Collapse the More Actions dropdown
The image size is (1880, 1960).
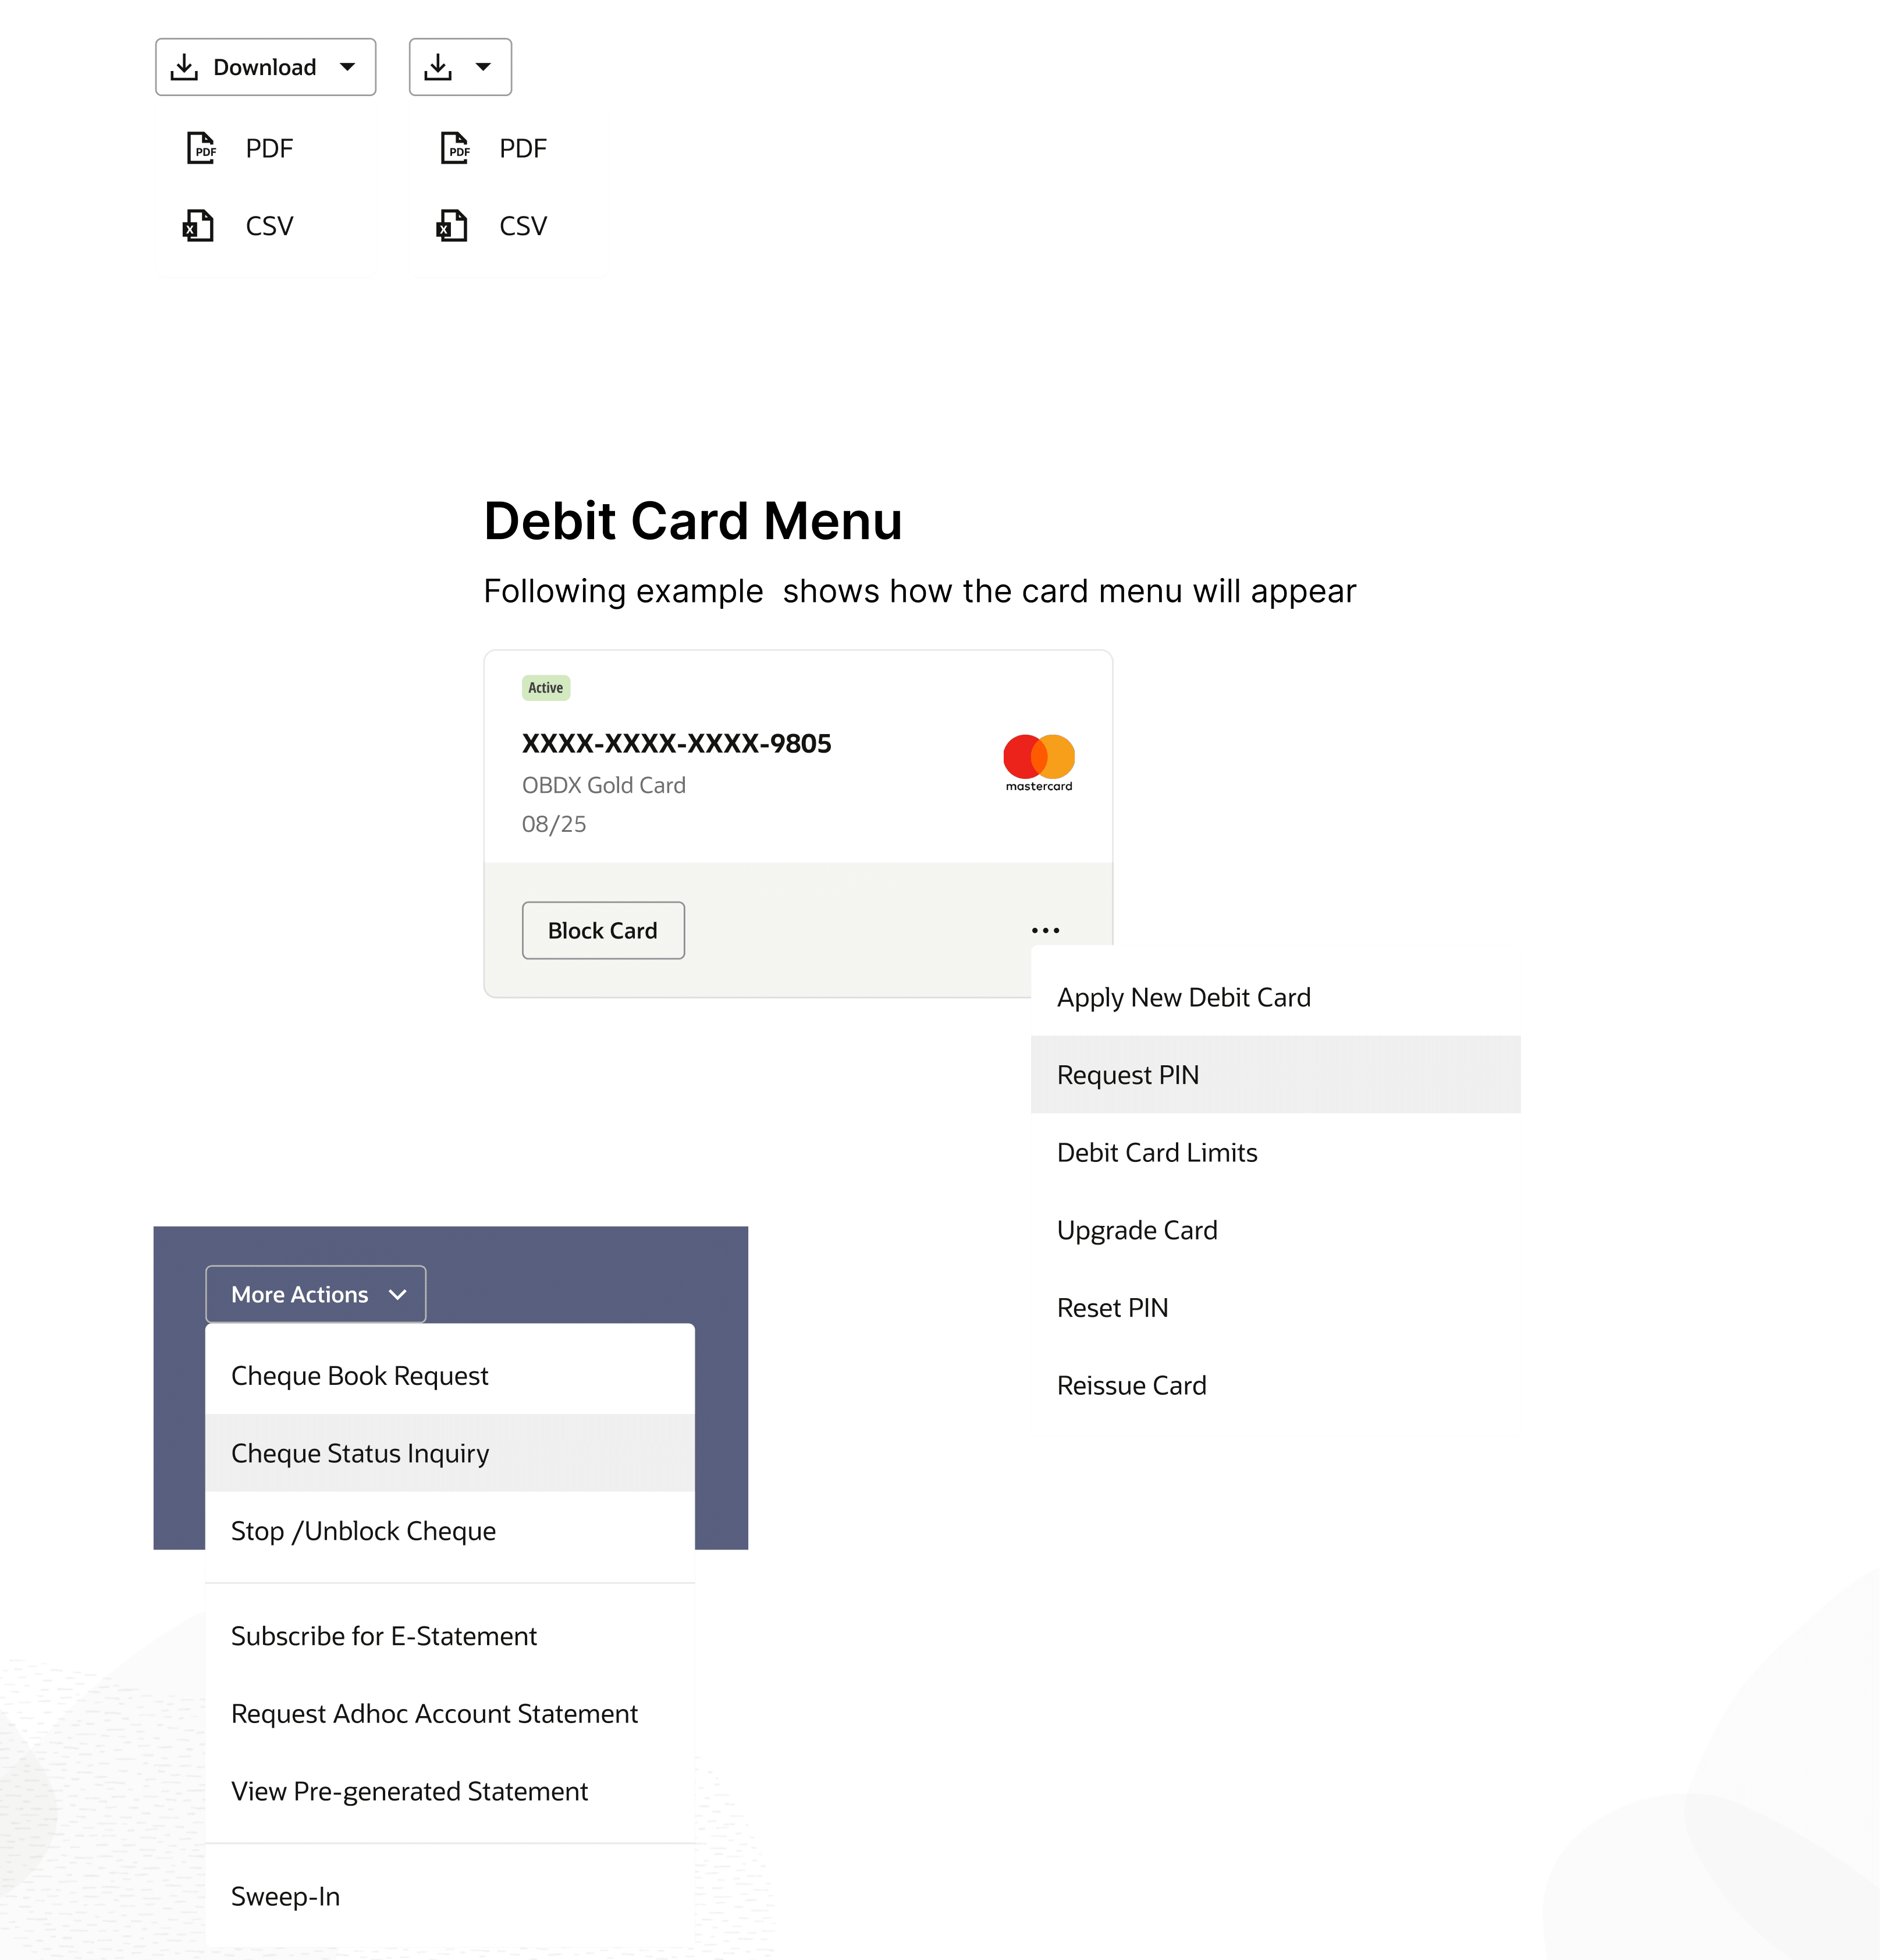[x=316, y=1294]
